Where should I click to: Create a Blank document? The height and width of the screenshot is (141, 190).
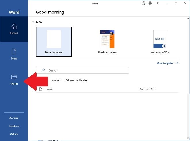pos(54,42)
